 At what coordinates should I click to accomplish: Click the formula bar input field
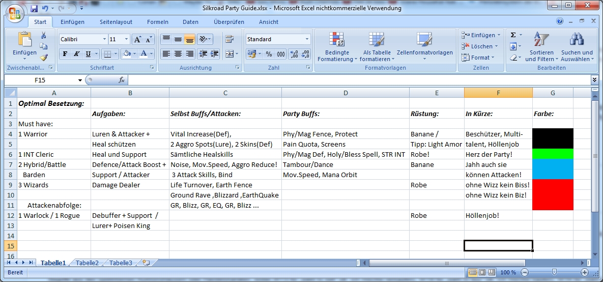[x=360, y=80]
